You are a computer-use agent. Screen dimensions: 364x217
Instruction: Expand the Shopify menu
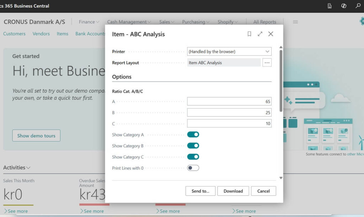click(227, 22)
